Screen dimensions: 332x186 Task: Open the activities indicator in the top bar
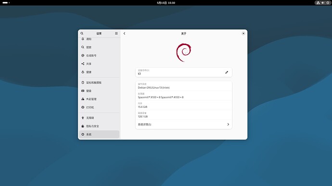[6, 3]
